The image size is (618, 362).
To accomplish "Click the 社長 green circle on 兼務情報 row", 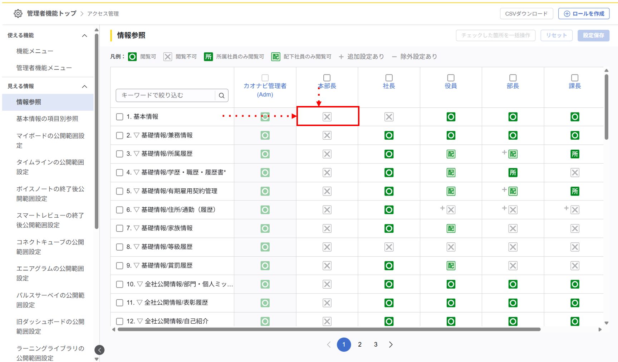I will pyautogui.click(x=389, y=135).
